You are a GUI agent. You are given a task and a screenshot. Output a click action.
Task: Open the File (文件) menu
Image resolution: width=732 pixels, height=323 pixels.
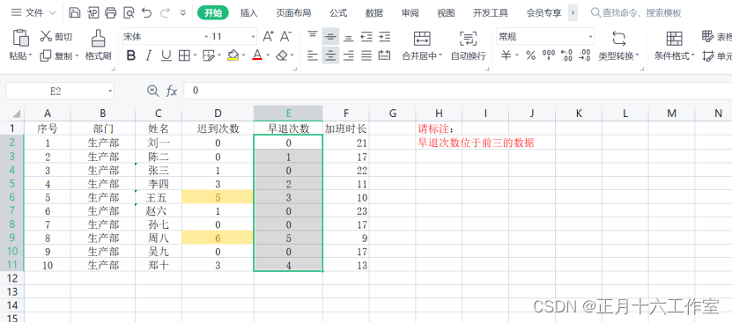(x=33, y=12)
